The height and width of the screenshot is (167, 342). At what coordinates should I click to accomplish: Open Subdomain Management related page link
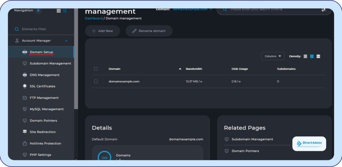click(252, 139)
